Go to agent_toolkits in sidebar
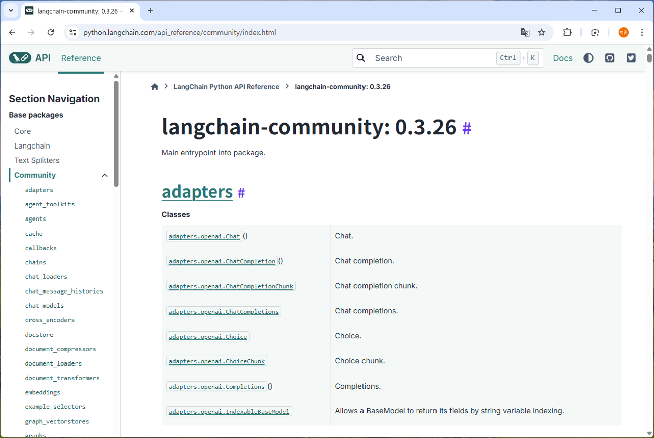This screenshot has height=438, width=654. [50, 204]
